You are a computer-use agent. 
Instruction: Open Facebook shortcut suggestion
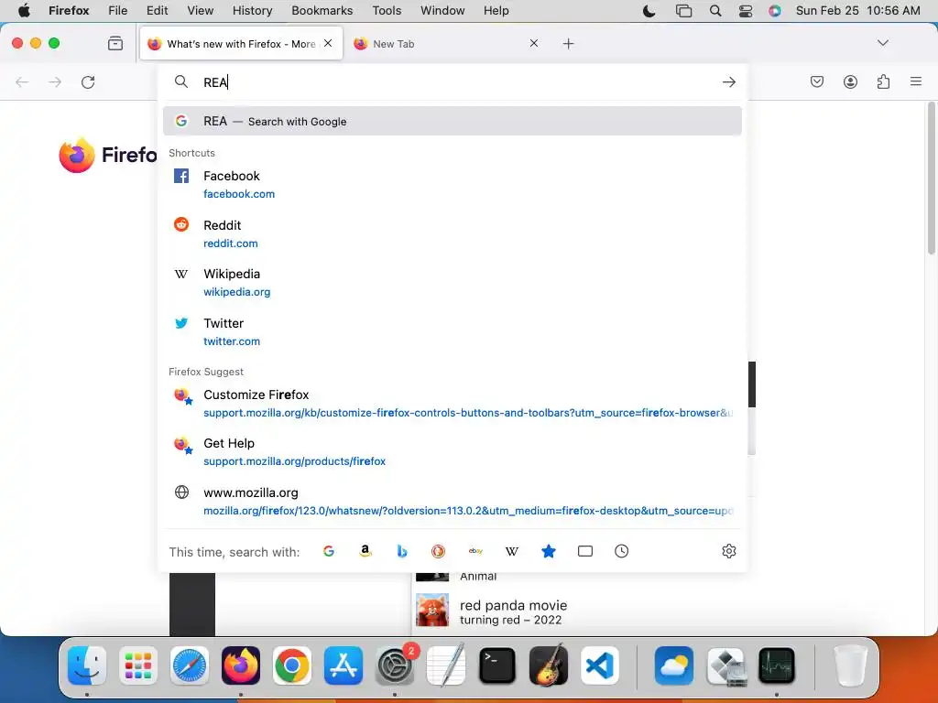(453, 185)
